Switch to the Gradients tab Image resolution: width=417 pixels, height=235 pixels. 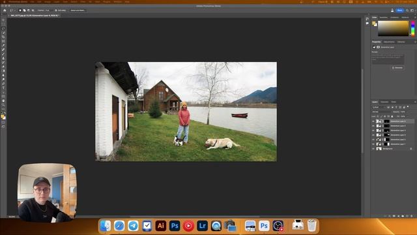pyautogui.click(x=395, y=18)
